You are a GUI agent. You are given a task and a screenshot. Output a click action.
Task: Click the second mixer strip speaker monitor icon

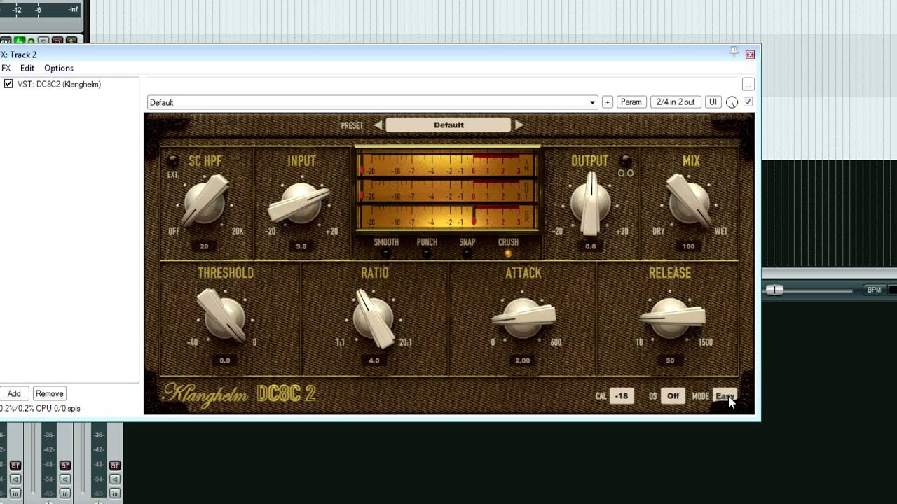[65, 479]
